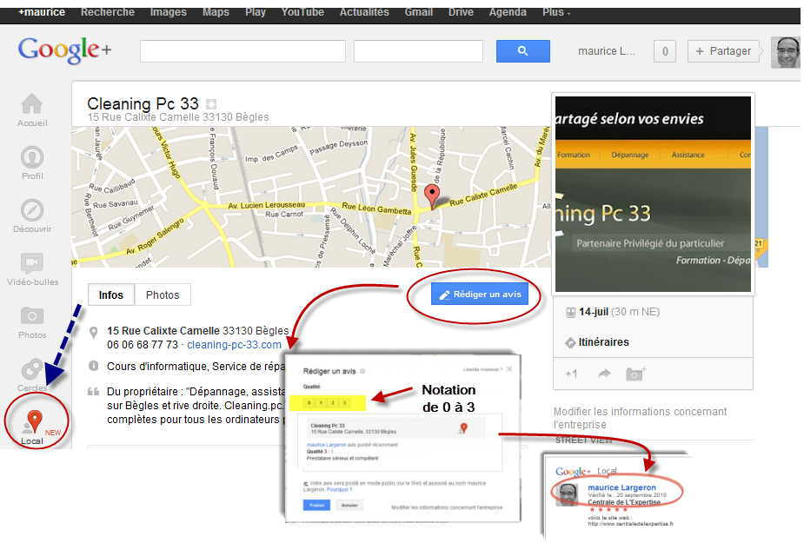Click the Cleaning Pc 33 page title

click(x=143, y=103)
